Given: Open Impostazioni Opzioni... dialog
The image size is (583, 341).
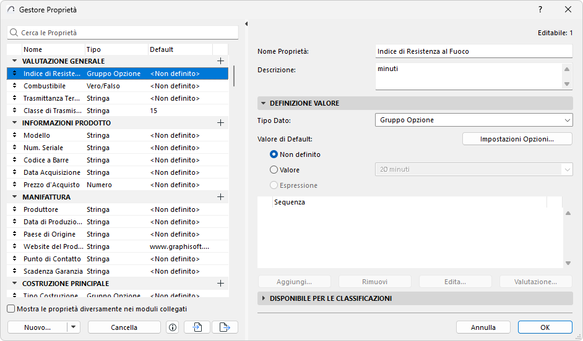Looking at the screenshot, I should (x=517, y=139).
